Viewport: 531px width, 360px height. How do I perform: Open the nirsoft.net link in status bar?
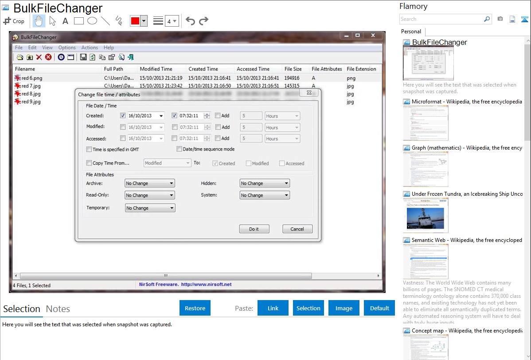[x=206, y=285]
